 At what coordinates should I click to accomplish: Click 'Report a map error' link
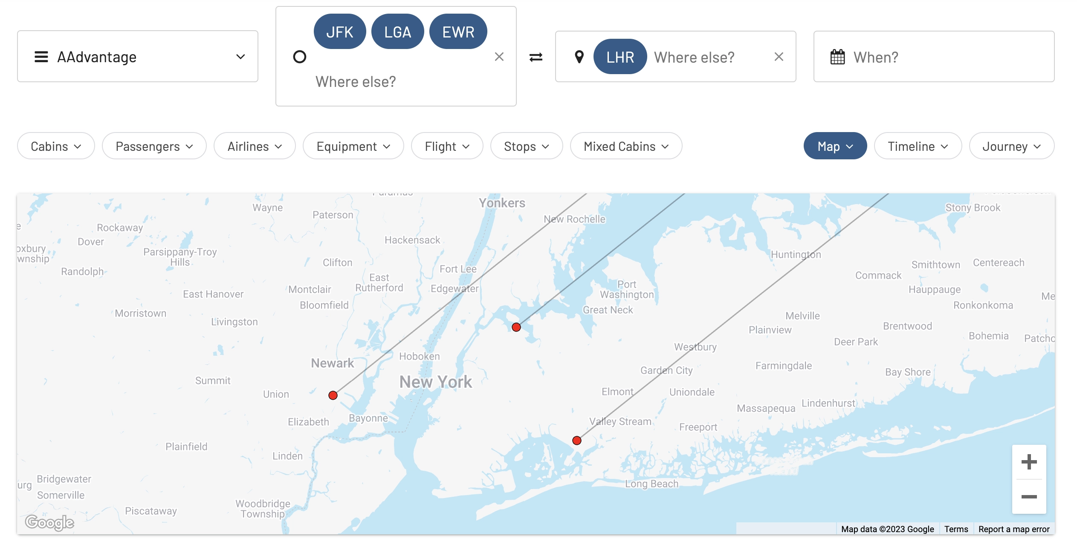[x=1014, y=529]
